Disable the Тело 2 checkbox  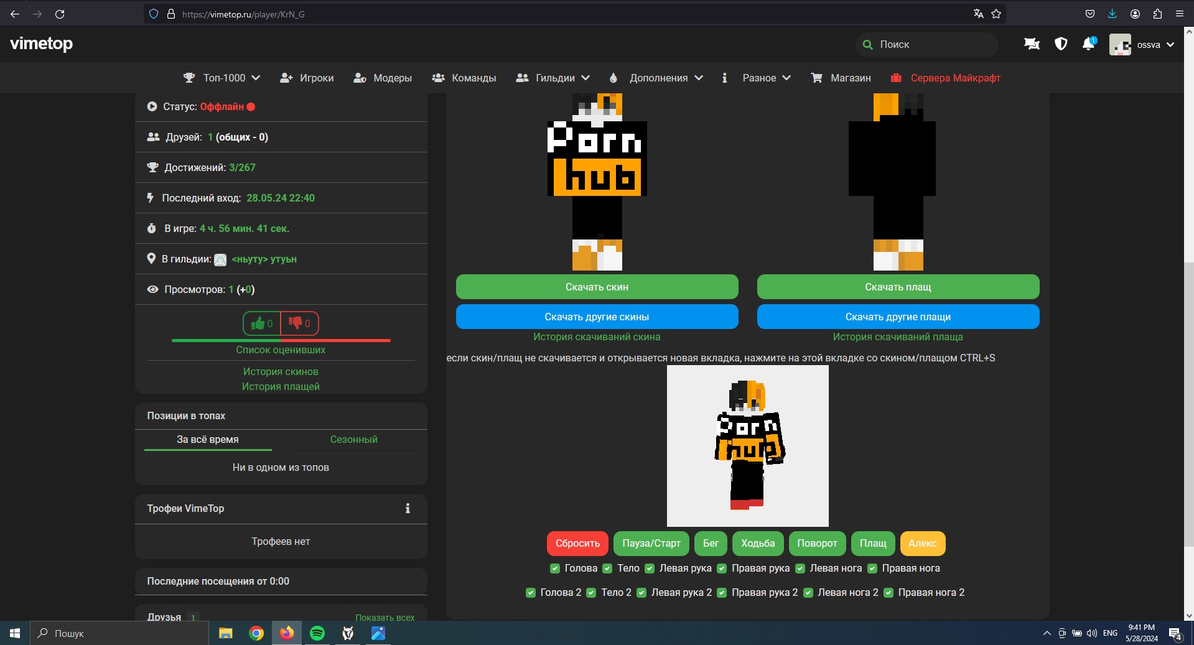click(591, 593)
